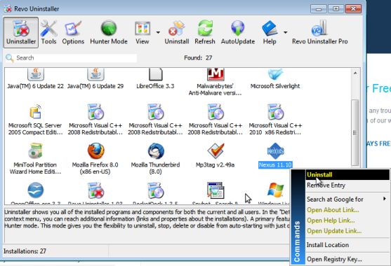Select MiniTool Partition Wizard Home entry
The width and height of the screenshot is (391, 266).
click(x=35, y=159)
